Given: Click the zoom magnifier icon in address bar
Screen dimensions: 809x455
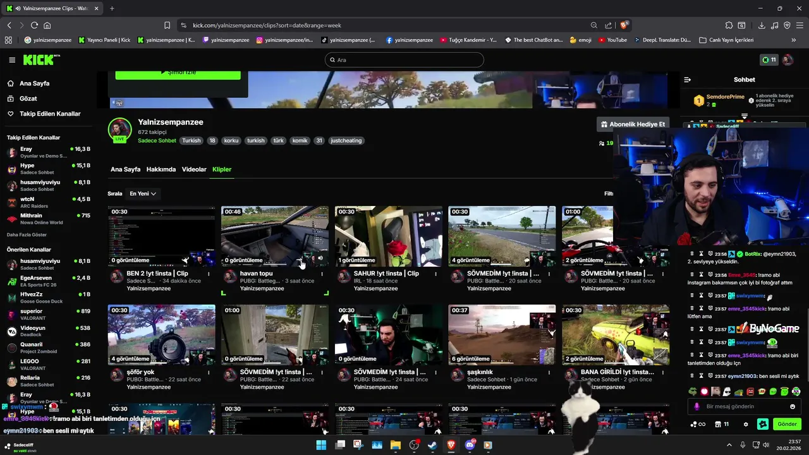Looking at the screenshot, I should (594, 25).
